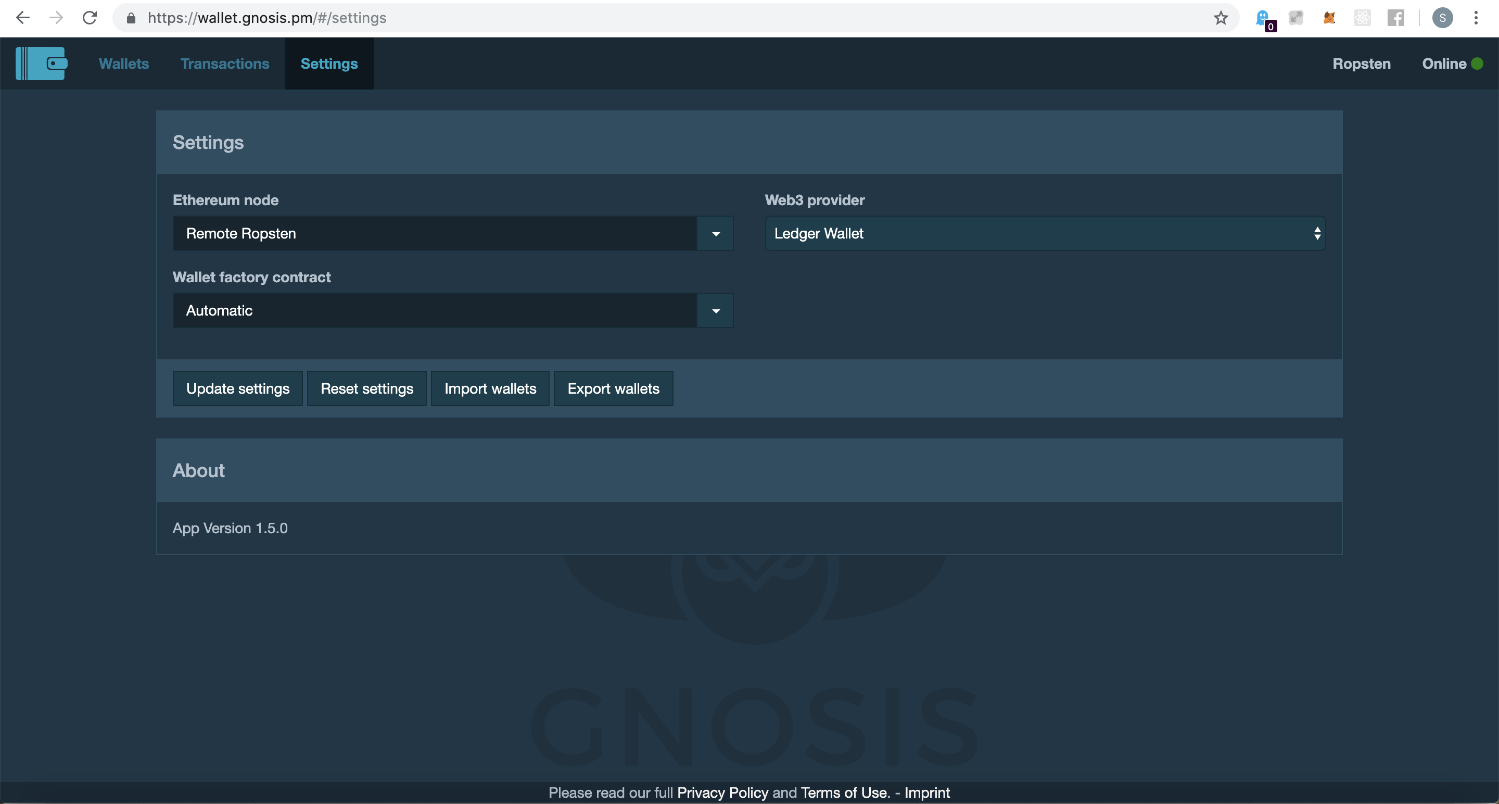Click the Gnosis wallet logo in the navbar
The width and height of the screenshot is (1499, 804).
[x=41, y=64]
